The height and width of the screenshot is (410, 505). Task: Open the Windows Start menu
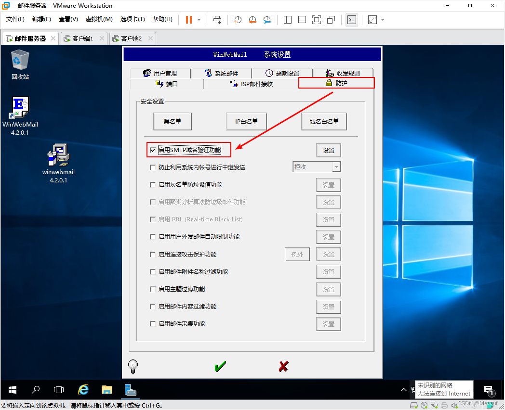[13, 390]
